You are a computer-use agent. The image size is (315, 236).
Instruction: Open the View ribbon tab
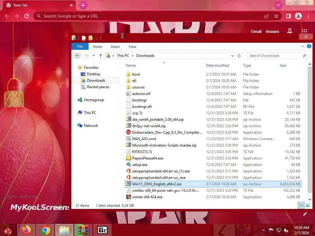[x=132, y=47]
